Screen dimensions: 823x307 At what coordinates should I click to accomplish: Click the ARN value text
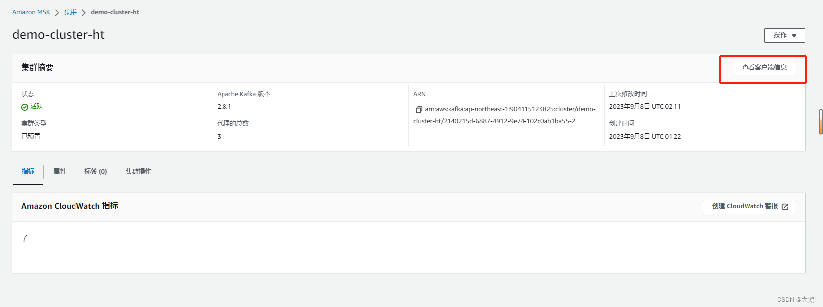click(x=504, y=115)
